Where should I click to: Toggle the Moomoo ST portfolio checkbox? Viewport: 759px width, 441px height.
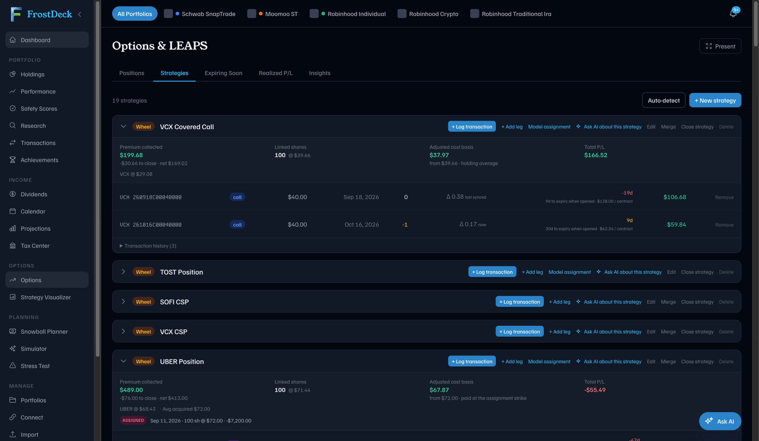[x=252, y=14]
